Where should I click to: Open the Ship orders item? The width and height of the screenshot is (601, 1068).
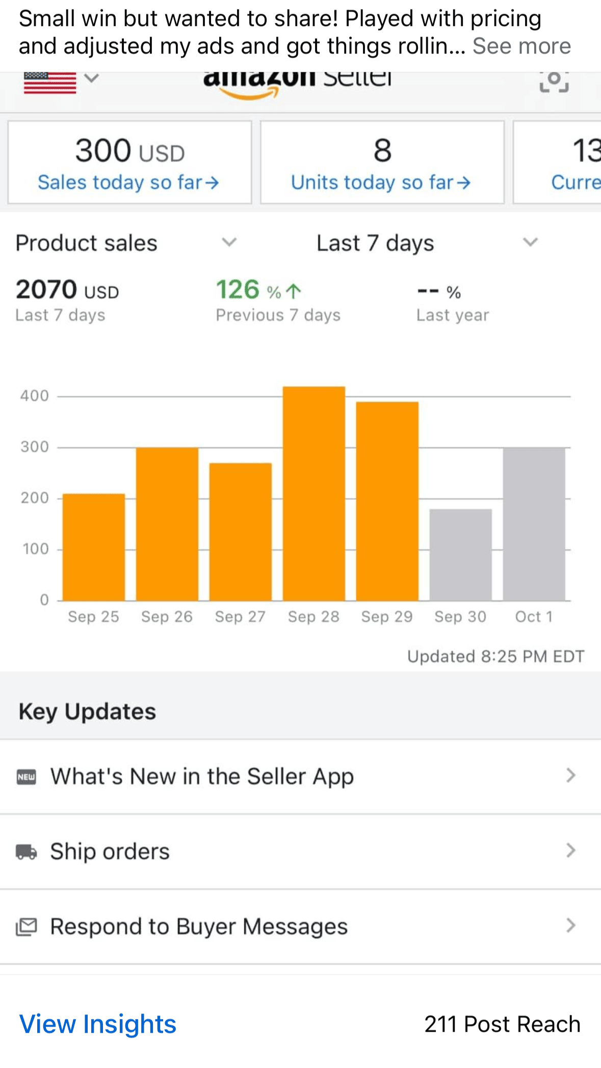(x=110, y=851)
